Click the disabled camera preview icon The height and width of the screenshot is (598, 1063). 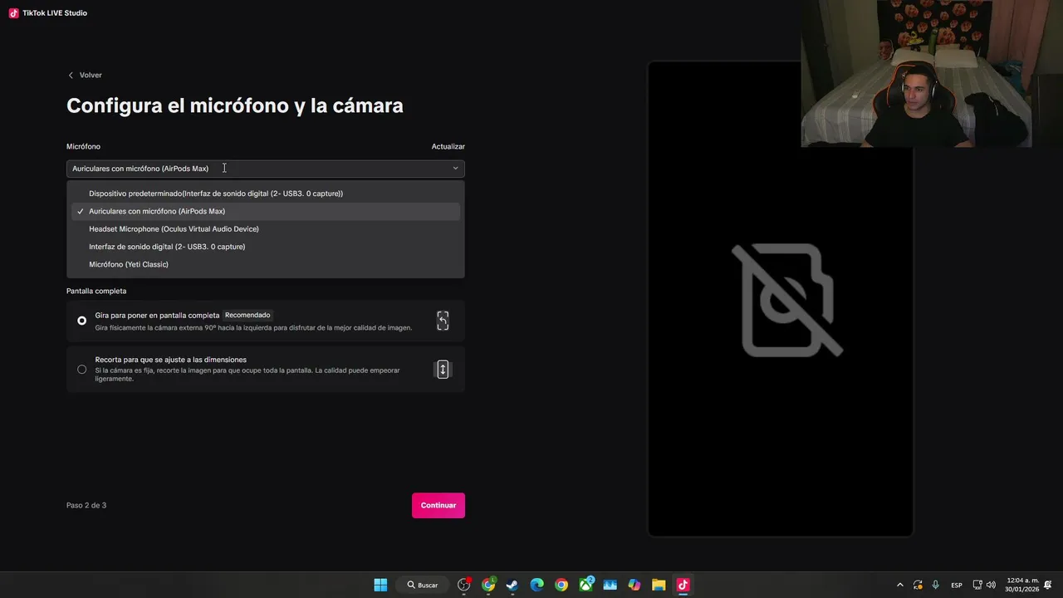[787, 300]
